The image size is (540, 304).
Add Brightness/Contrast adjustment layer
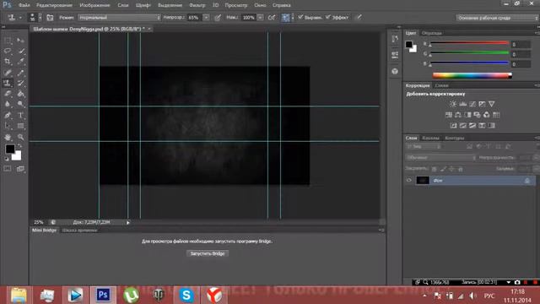point(453,104)
